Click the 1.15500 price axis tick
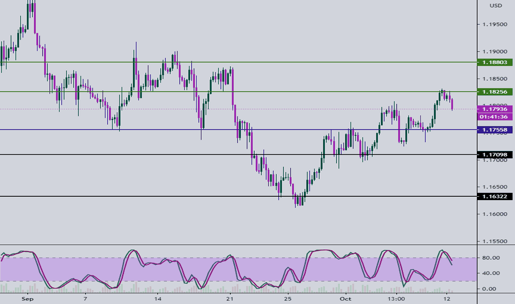 [495, 241]
